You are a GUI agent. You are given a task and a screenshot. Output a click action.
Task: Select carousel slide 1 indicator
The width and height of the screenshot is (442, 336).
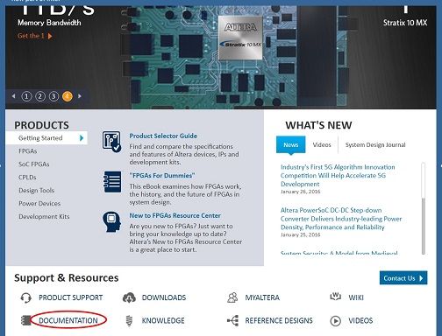coord(26,96)
